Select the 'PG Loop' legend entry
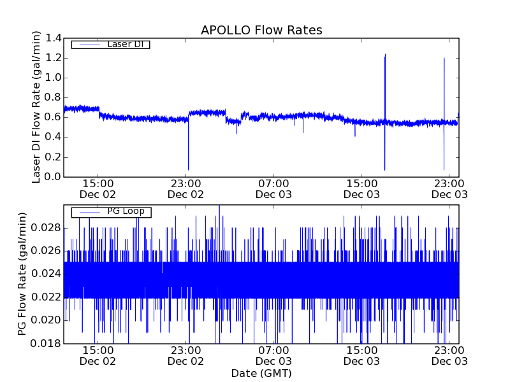The height and width of the screenshot is (382, 510). (x=111, y=212)
